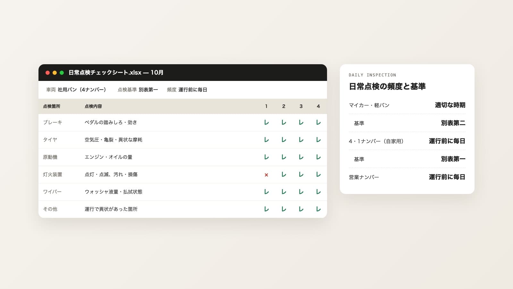Click the ブレーキ row label
Viewport: 513px width, 289px height.
pyautogui.click(x=53, y=122)
